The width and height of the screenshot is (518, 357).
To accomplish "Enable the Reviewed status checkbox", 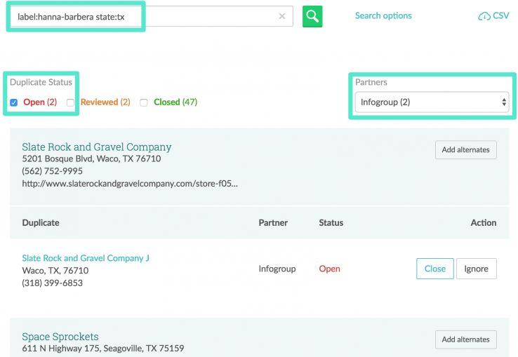I will (70, 102).
